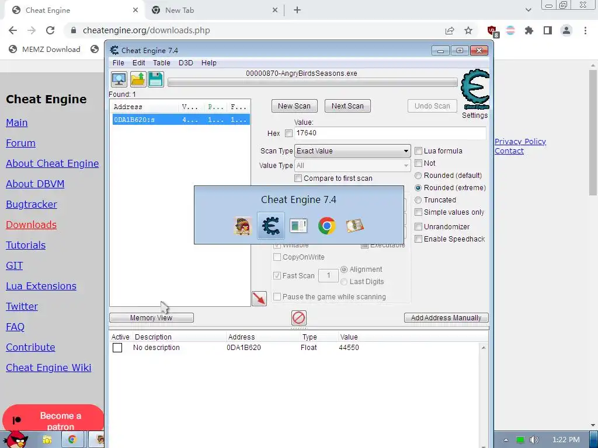Click the Angry Bird start button on the taskbar
The height and width of the screenshot is (448, 598).
(15, 439)
